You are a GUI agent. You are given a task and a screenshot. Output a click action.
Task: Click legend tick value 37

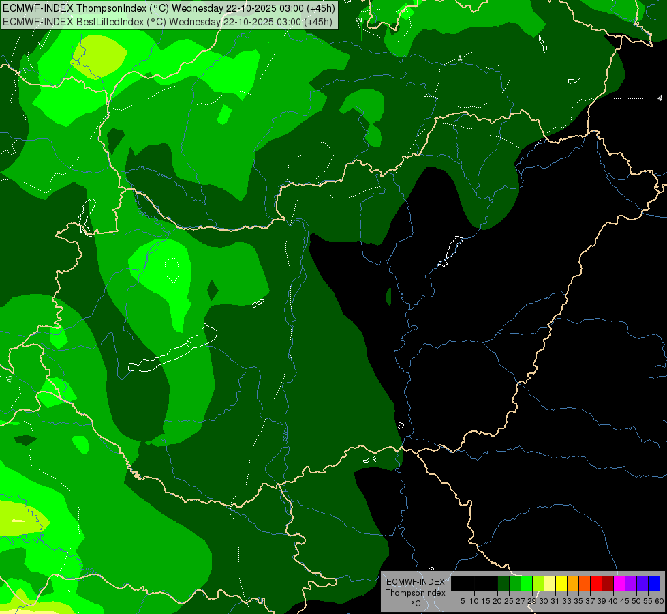point(590,601)
